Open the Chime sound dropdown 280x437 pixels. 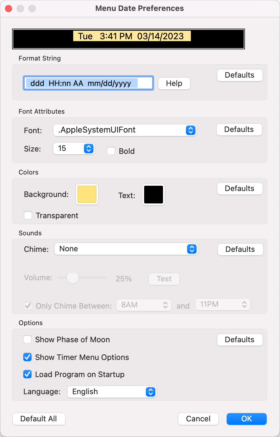coord(126,249)
